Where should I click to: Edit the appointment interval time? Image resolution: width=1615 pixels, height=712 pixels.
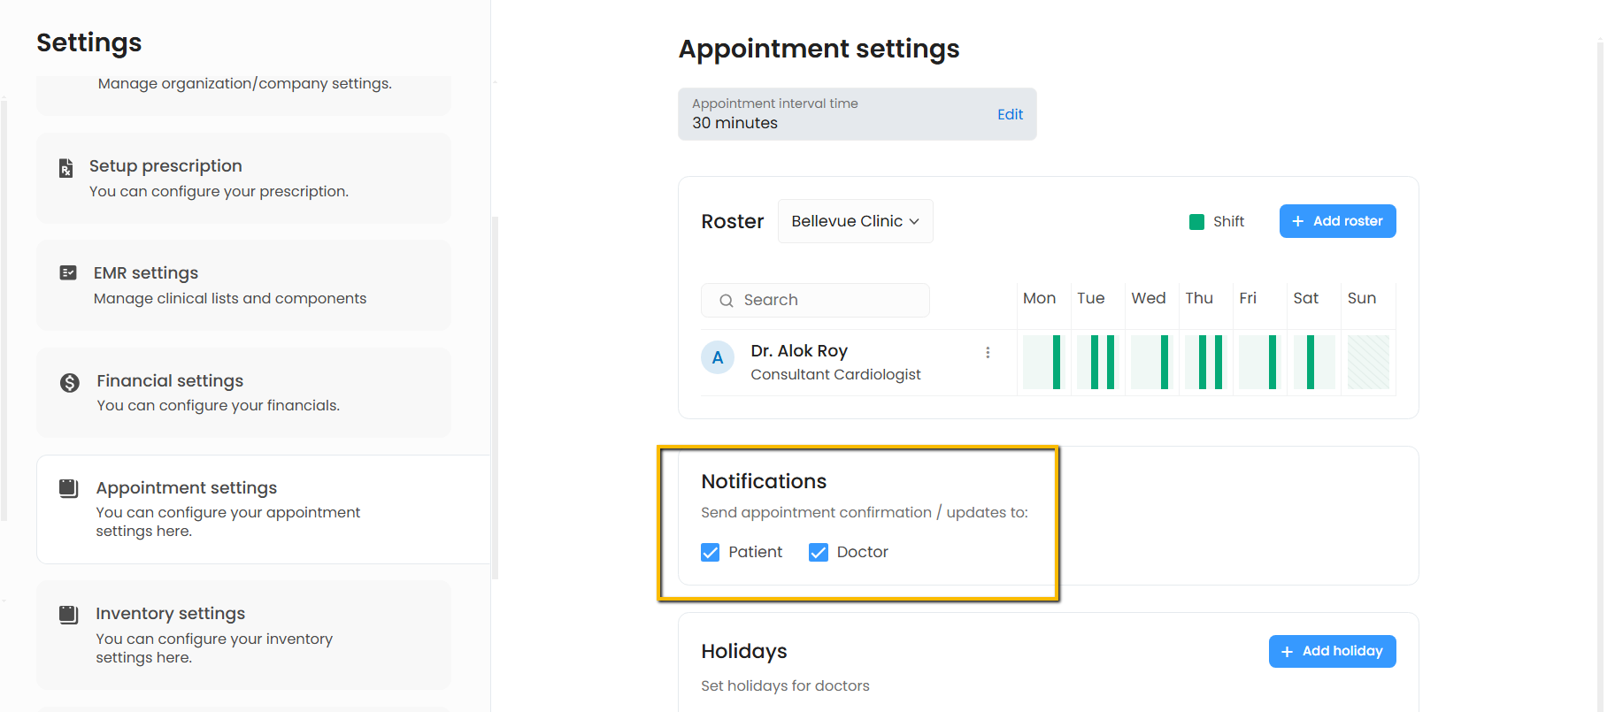(x=1010, y=114)
